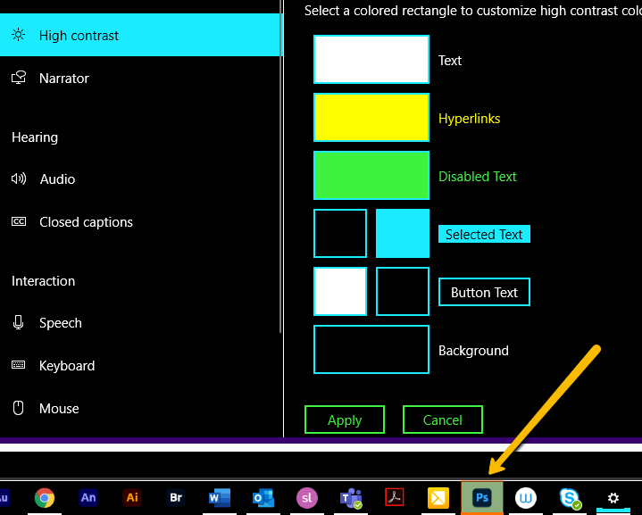Launch Google Chrome from the taskbar

(x=46, y=498)
